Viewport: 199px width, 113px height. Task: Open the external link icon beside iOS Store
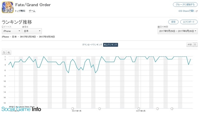[x=197, y=11]
